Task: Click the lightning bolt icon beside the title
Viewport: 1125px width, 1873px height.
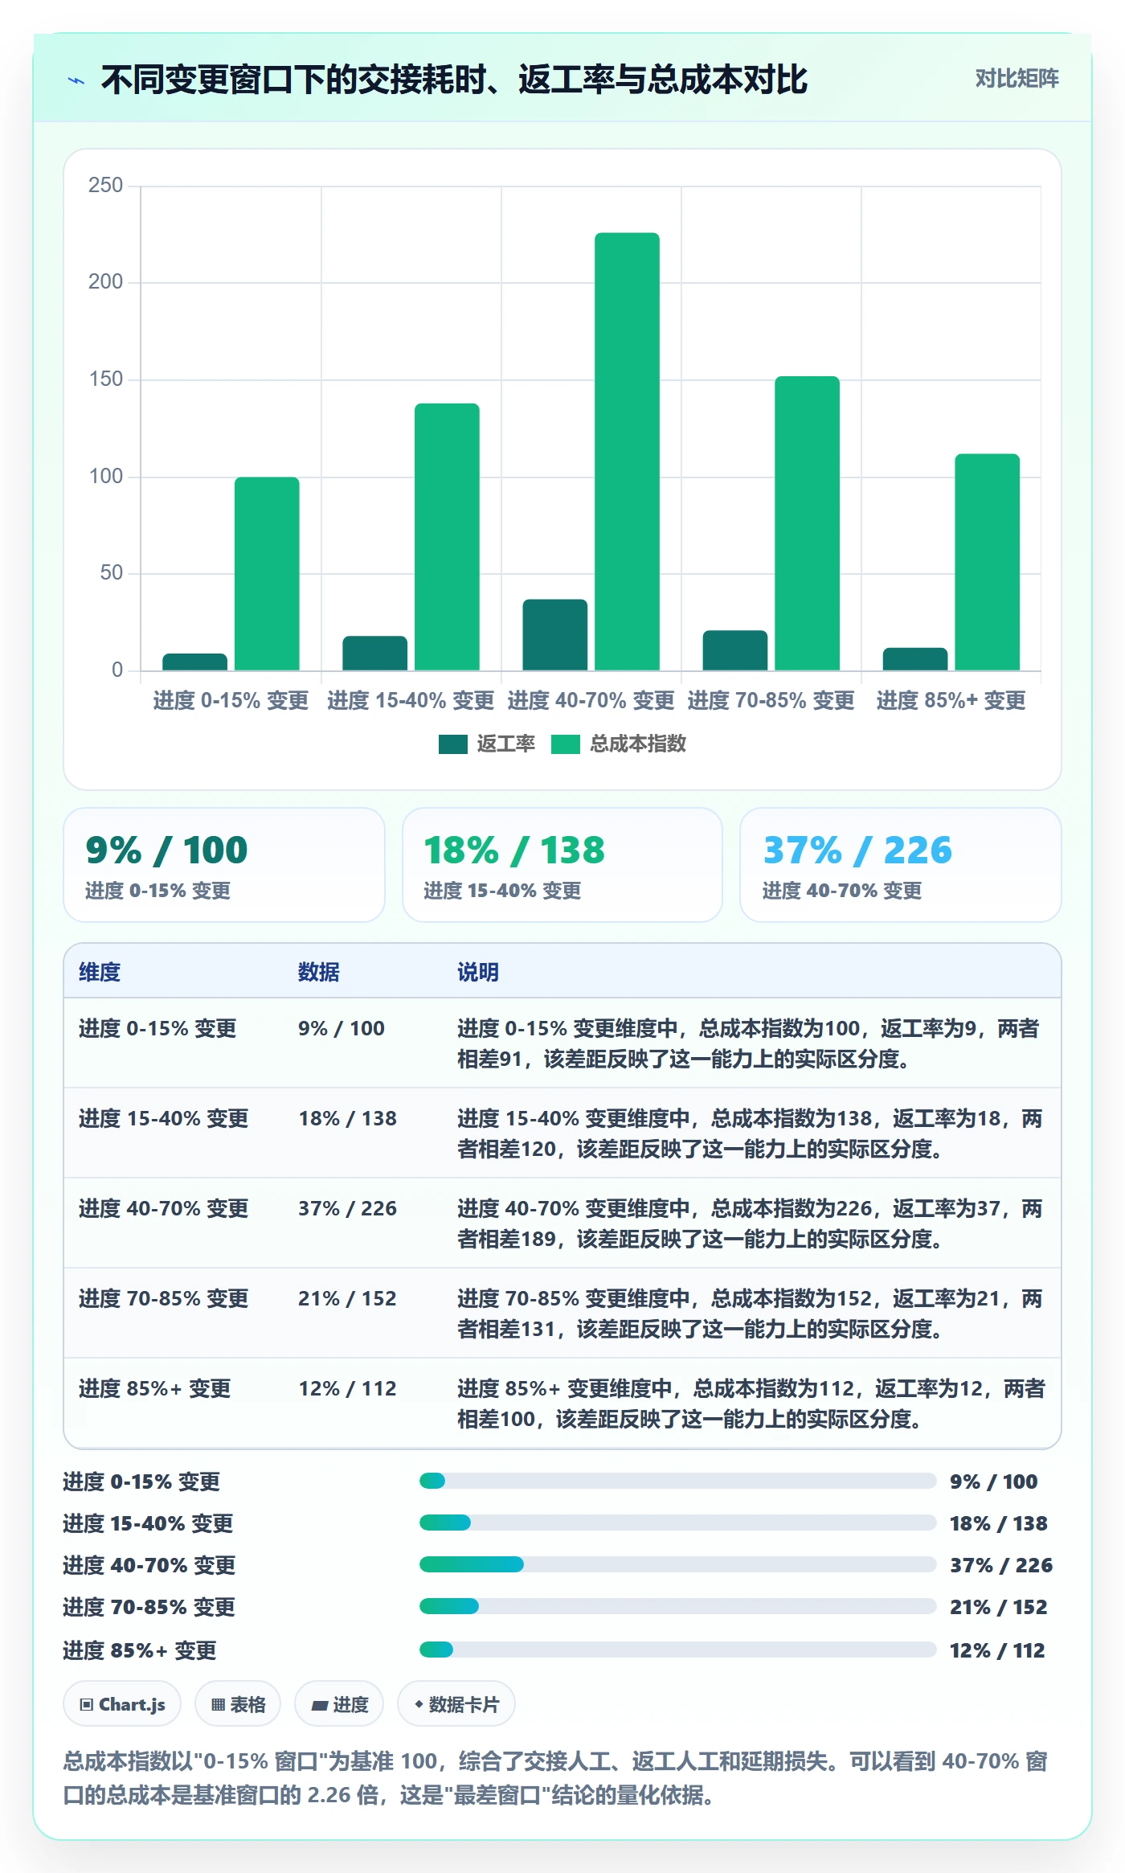Action: coord(76,80)
